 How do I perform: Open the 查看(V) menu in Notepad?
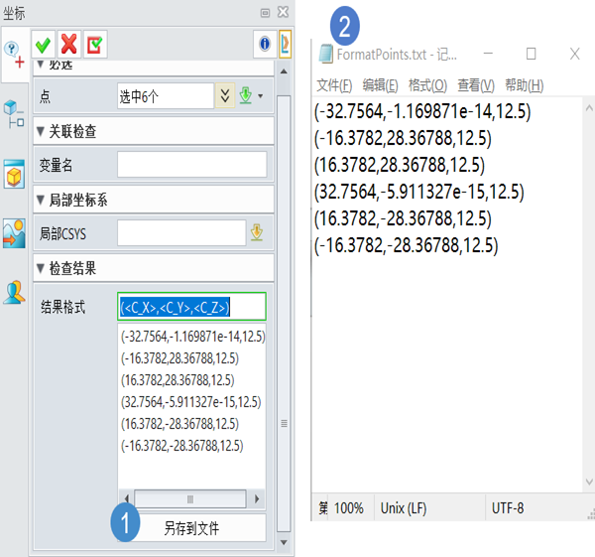[476, 85]
